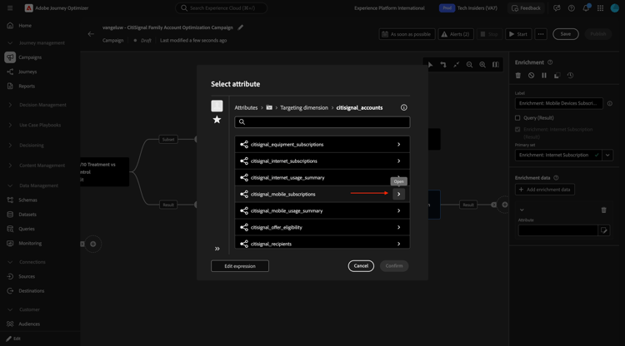The height and width of the screenshot is (346, 625).
Task: Click the back arrow next to campaign title
Action: click(x=91, y=34)
